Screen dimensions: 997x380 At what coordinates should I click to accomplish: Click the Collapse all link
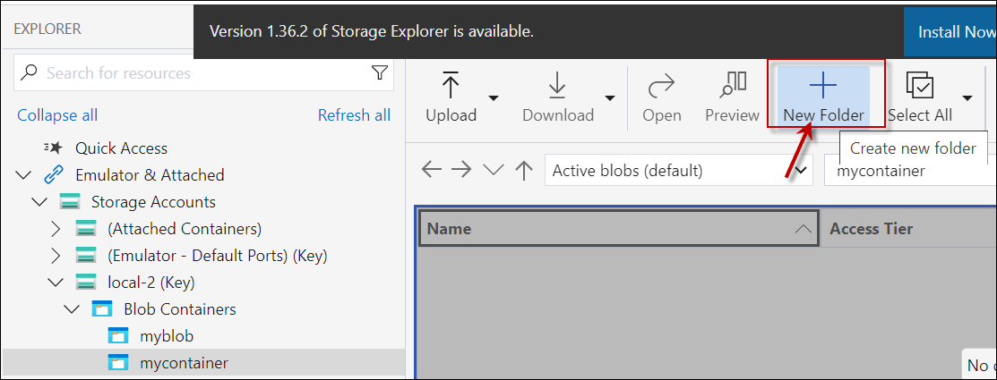tap(57, 115)
